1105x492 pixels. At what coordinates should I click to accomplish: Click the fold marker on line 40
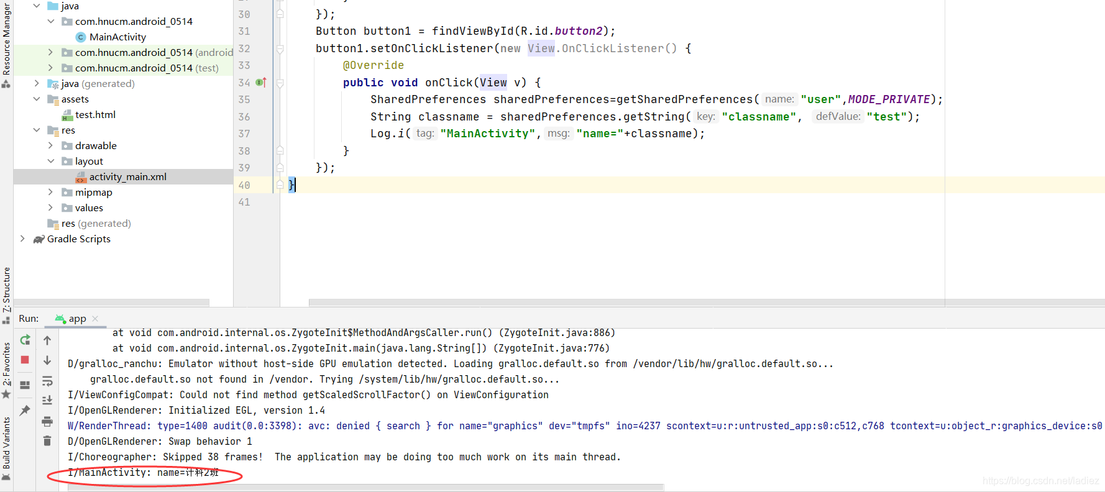point(280,185)
